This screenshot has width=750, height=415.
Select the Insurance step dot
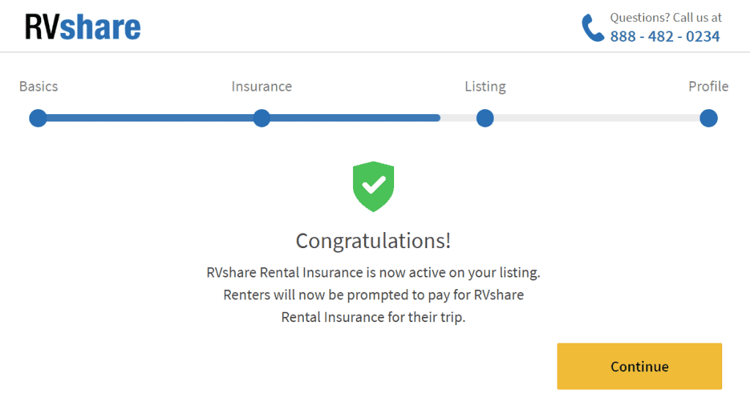click(261, 118)
